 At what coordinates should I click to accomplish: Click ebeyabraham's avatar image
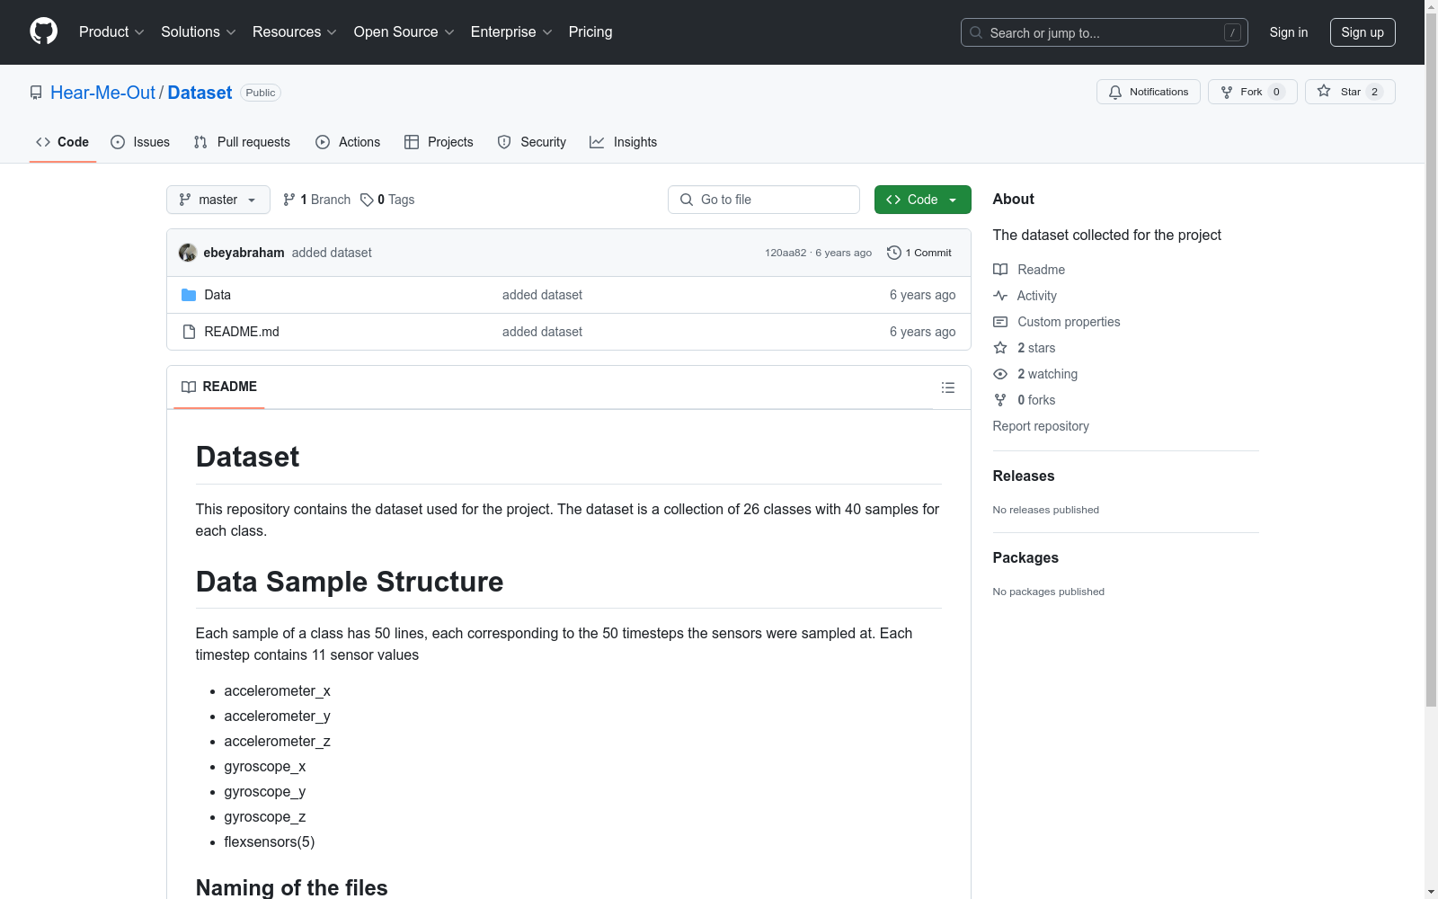pyautogui.click(x=188, y=253)
